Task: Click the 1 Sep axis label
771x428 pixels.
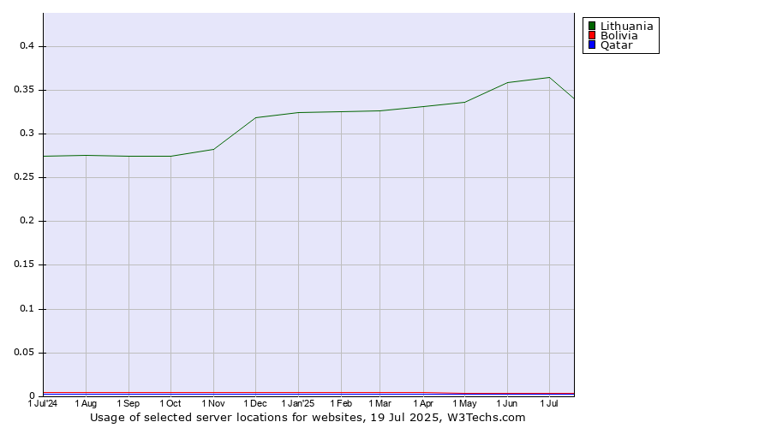Action: [x=128, y=403]
